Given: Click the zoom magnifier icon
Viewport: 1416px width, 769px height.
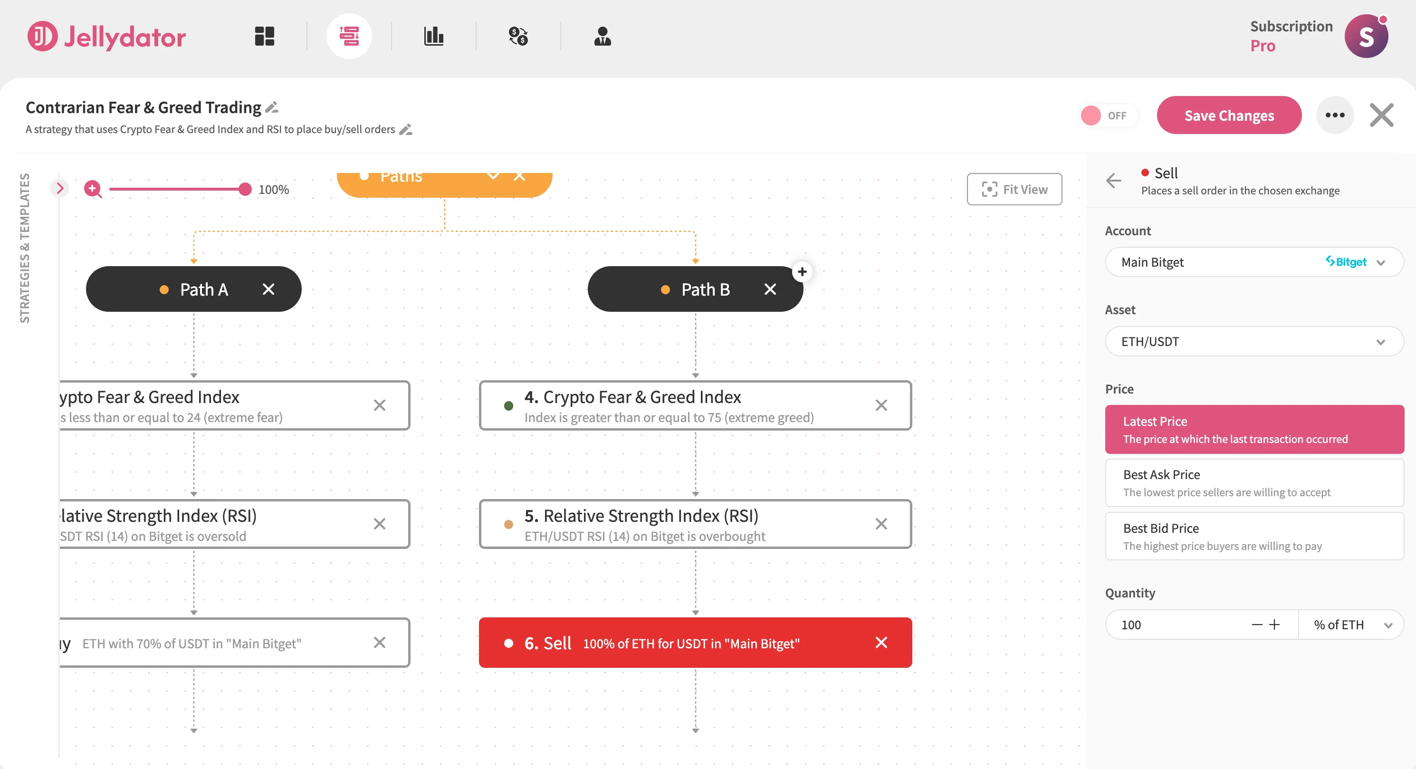Looking at the screenshot, I should coord(92,189).
